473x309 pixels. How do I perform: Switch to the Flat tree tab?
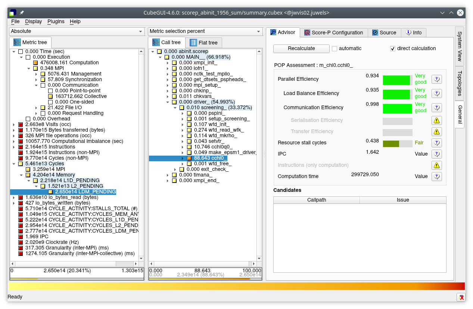tap(204, 43)
